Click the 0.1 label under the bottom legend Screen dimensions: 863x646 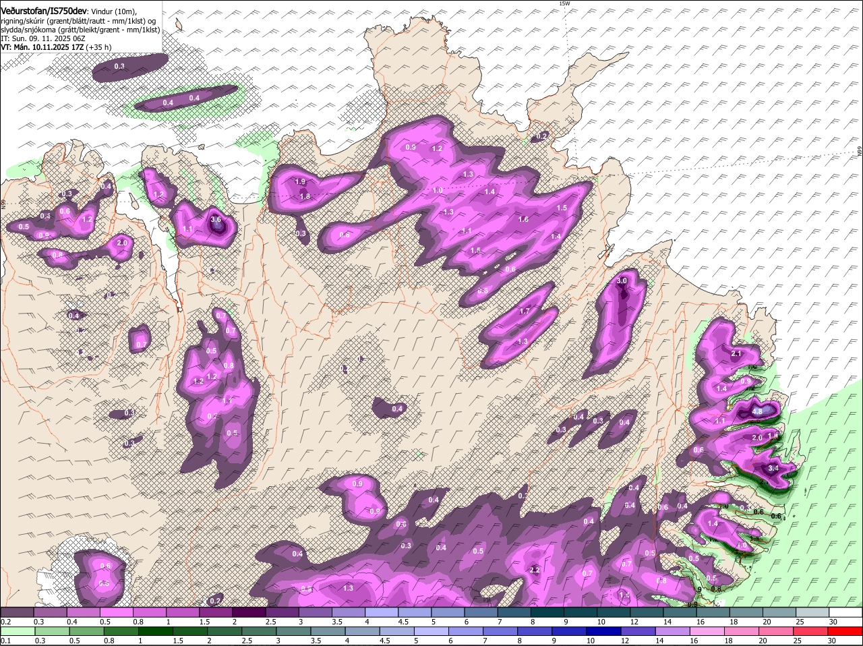(x=5, y=641)
